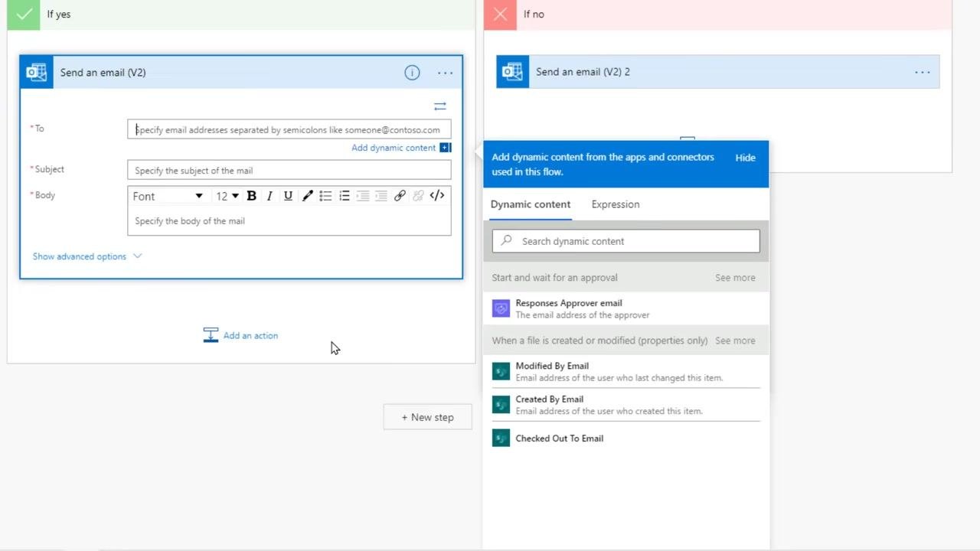Open info icon on Send an email (V2)
Viewport: 980px width, 551px height.
[412, 73]
